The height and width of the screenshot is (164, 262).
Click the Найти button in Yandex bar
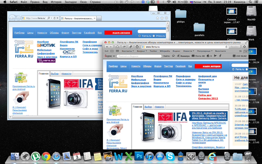coord(166,56)
